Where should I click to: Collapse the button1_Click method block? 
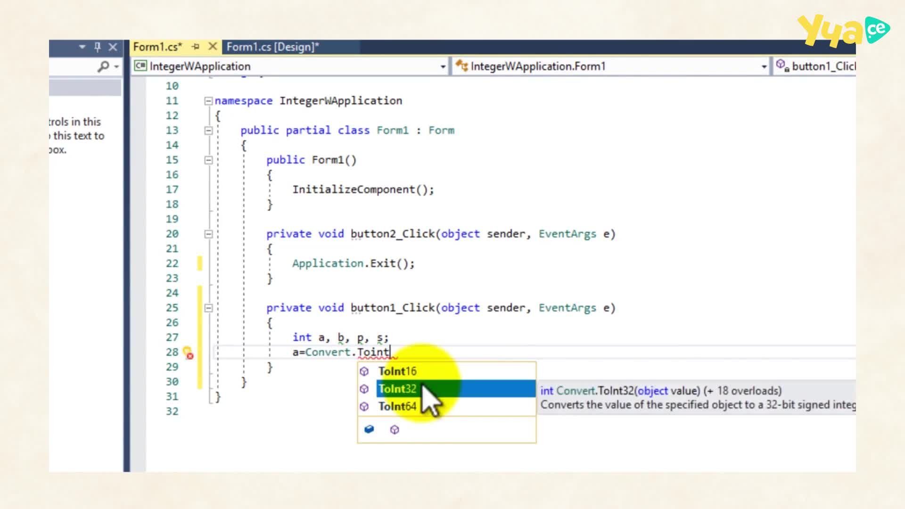click(x=208, y=308)
